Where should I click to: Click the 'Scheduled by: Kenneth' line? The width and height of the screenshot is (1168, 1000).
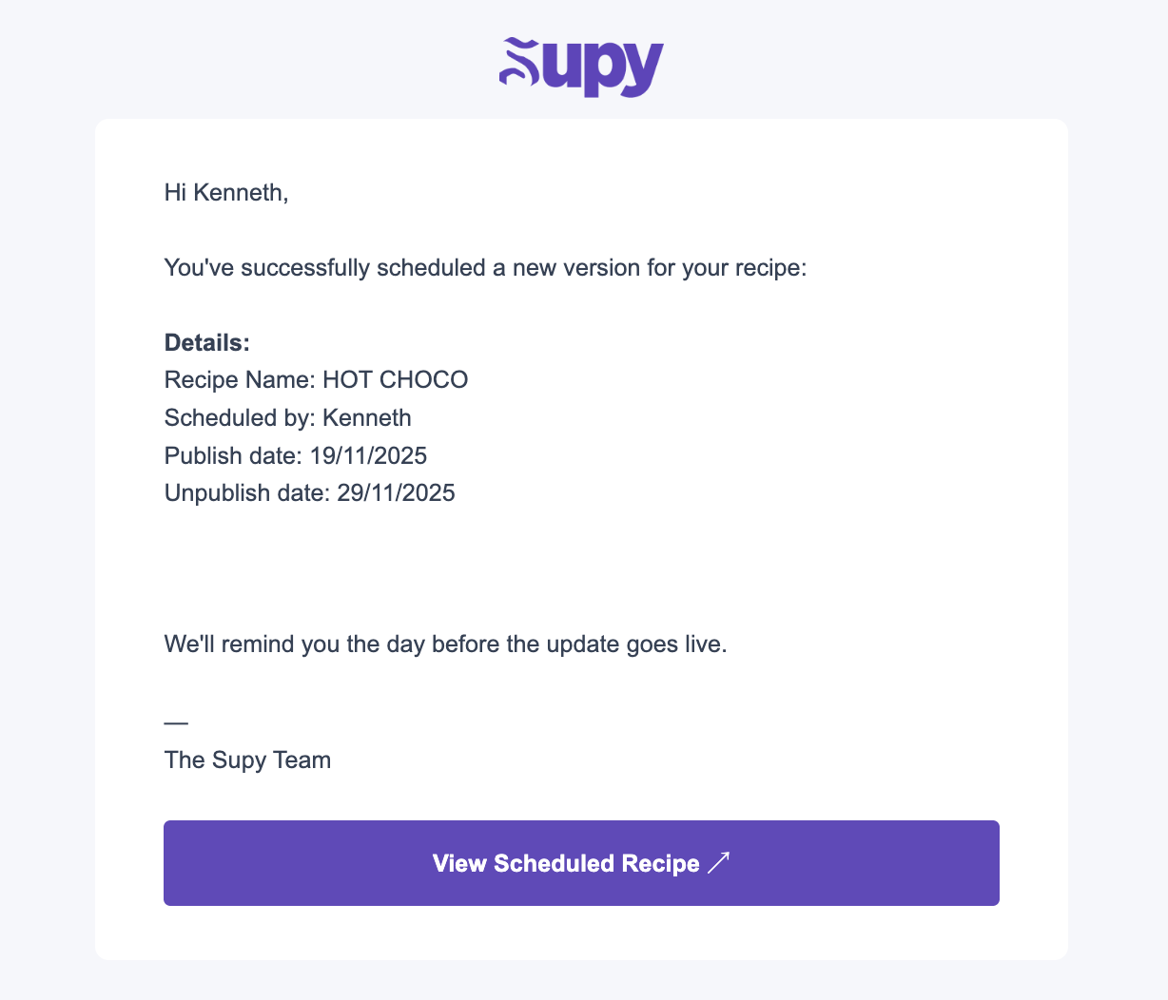287,418
